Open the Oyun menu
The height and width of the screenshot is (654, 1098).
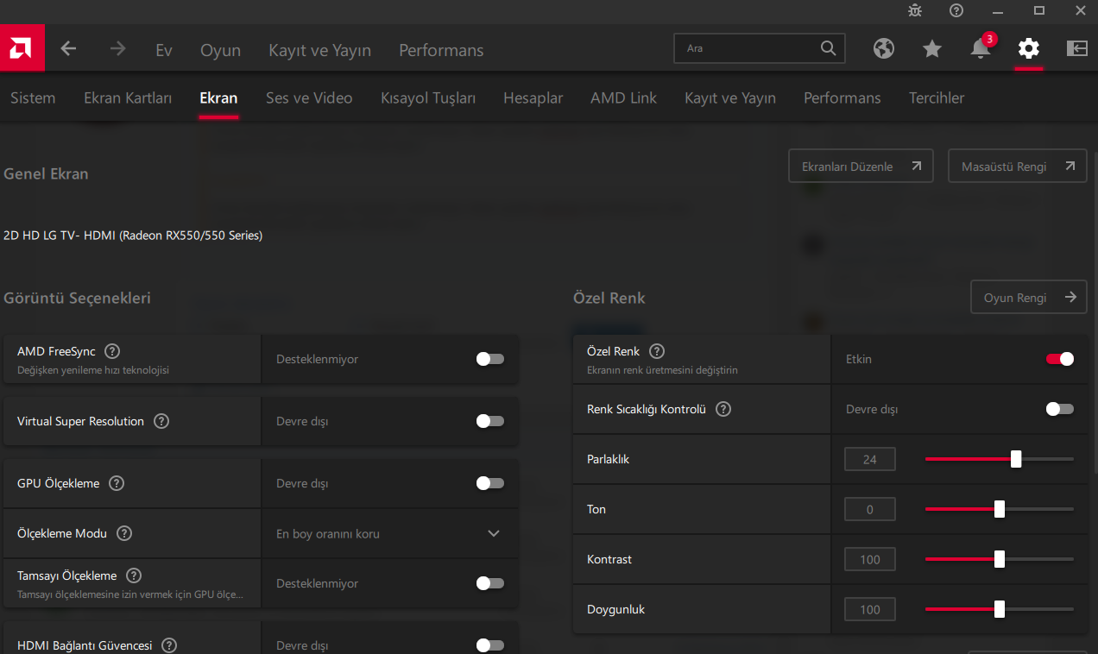tap(220, 50)
